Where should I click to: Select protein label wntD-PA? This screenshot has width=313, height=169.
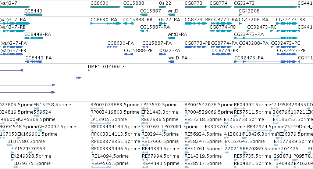(178, 58)
